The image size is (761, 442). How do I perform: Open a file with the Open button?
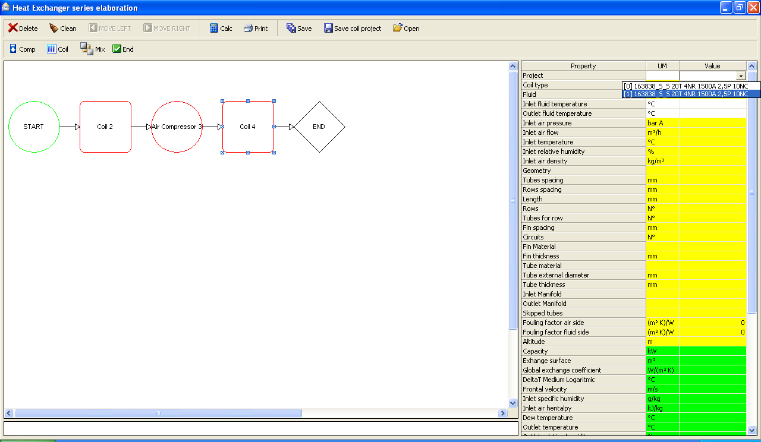[x=406, y=29]
